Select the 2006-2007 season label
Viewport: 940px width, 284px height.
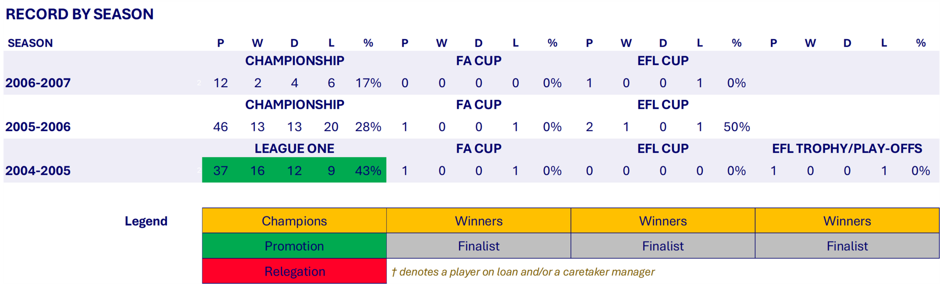pyautogui.click(x=38, y=83)
